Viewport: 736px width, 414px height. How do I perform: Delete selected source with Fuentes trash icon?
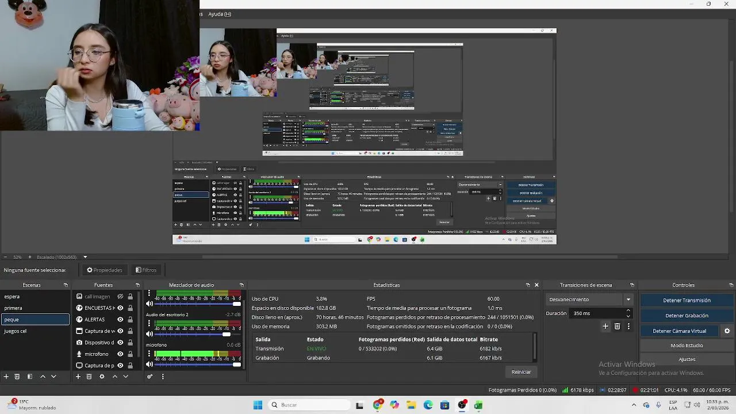click(89, 377)
